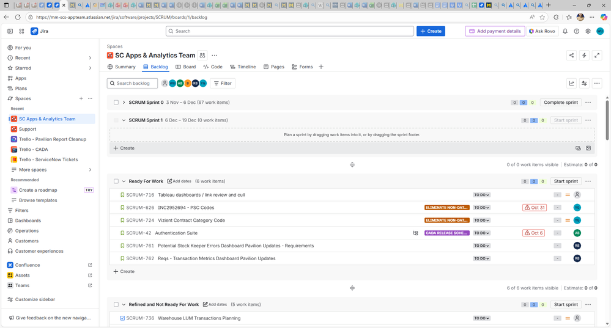Select Refined and Not Ready For Work checkbox

(x=116, y=305)
